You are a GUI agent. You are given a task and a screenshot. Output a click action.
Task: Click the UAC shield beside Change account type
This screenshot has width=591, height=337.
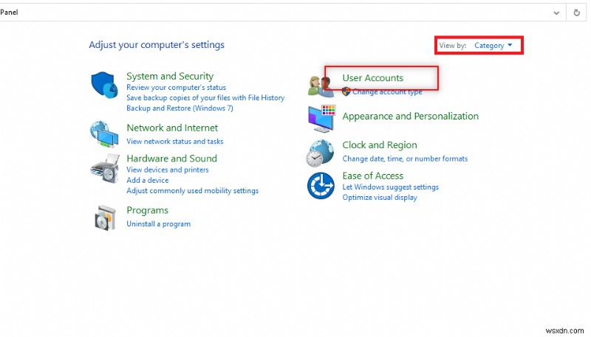point(346,91)
